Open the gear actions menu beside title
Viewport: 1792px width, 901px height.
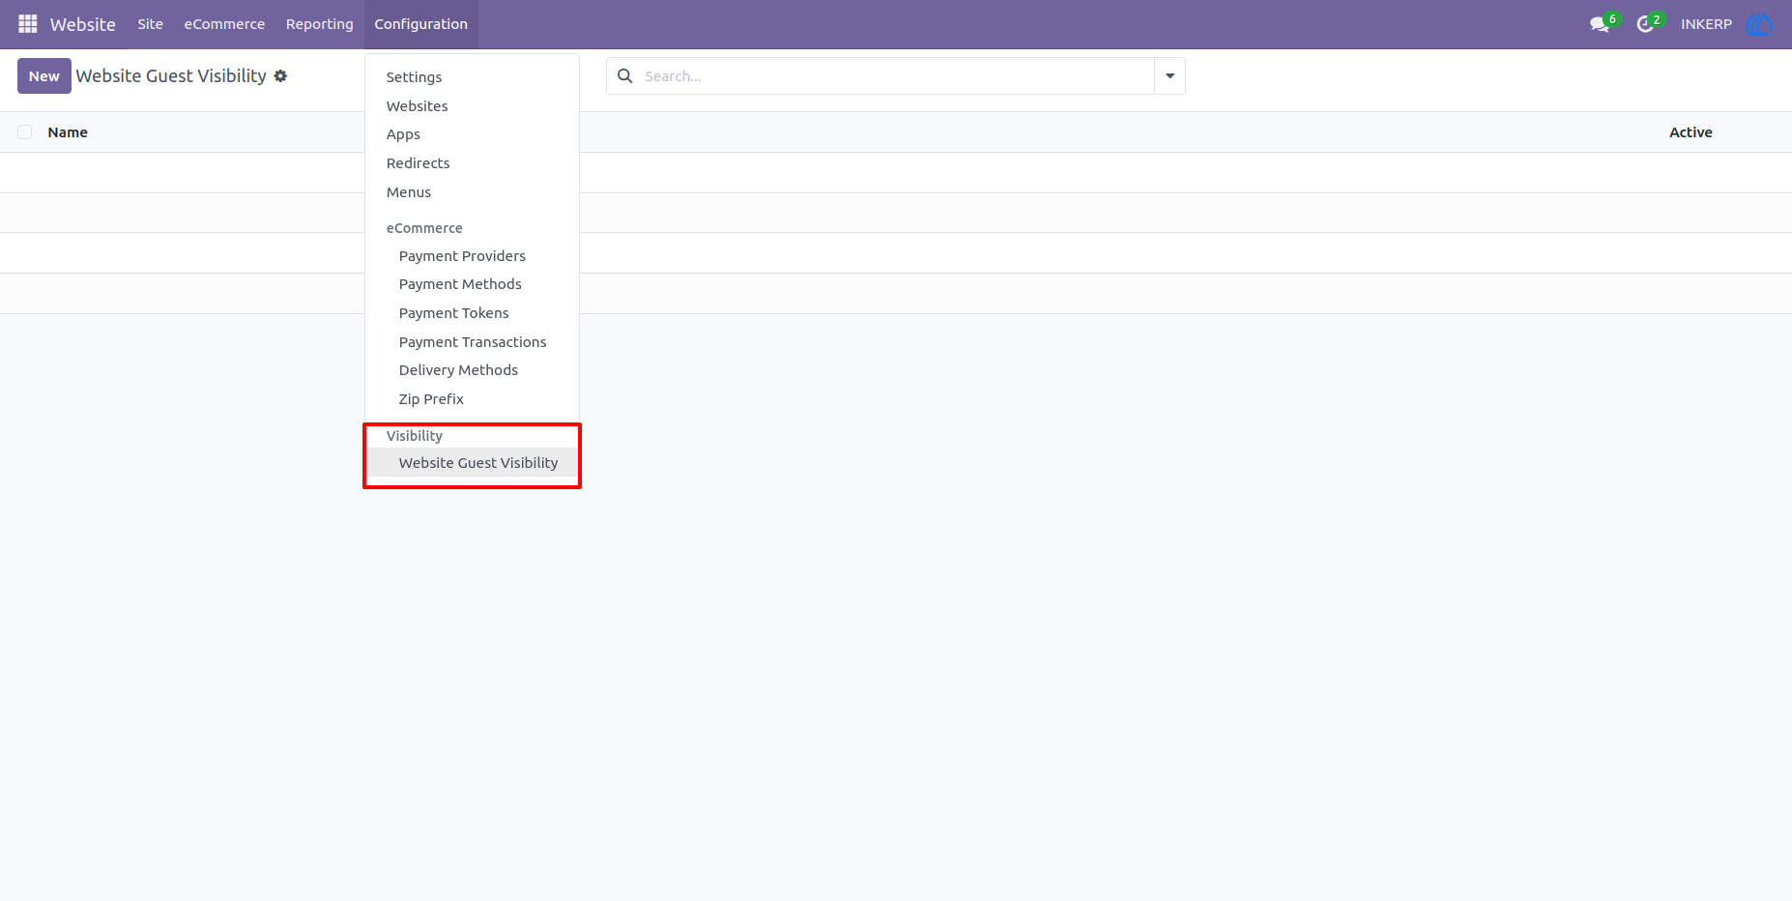280,75
